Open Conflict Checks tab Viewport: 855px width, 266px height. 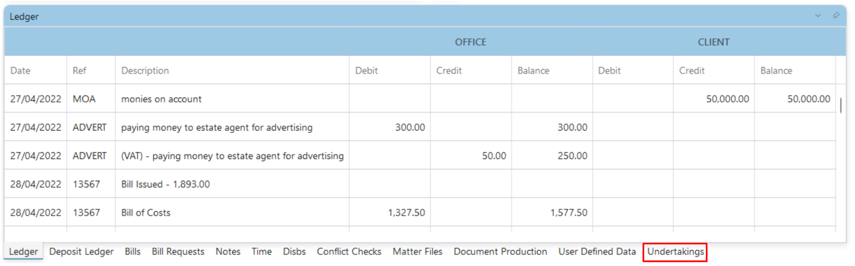(x=349, y=252)
